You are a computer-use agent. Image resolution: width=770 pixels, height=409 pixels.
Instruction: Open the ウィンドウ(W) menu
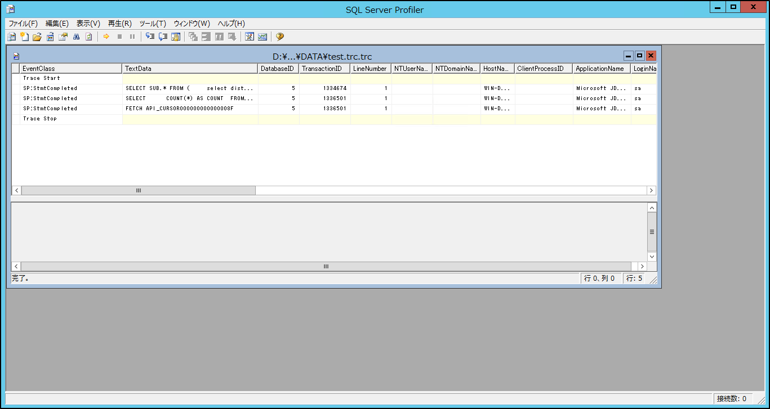click(192, 24)
